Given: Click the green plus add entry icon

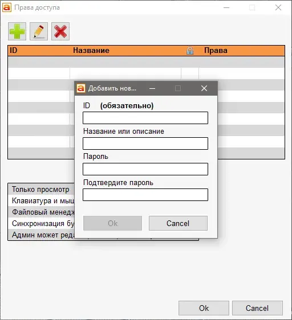Looking at the screenshot, I should pyautogui.click(x=17, y=31).
